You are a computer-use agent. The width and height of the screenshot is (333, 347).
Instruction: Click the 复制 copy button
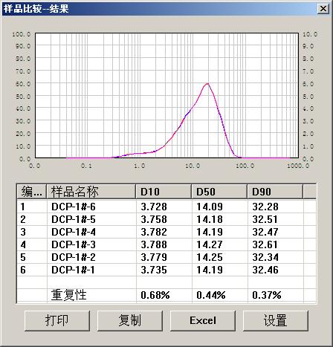point(130,320)
